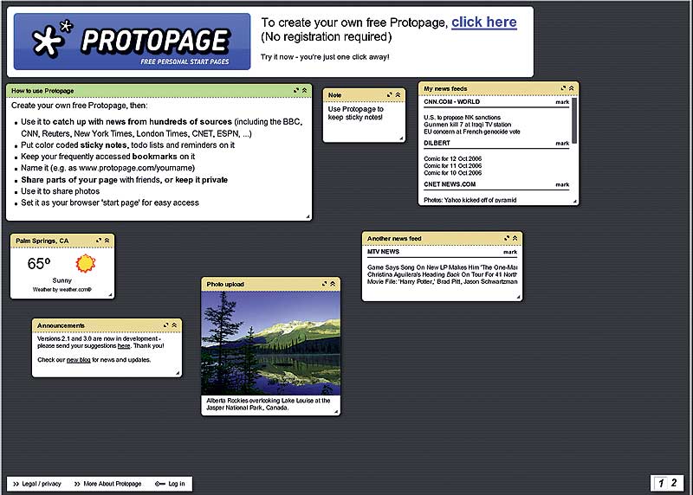Click the 'Sunny' weather condition label
The width and height of the screenshot is (693, 495).
click(62, 280)
